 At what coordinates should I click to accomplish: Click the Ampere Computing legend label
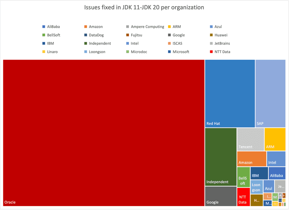click(x=148, y=27)
